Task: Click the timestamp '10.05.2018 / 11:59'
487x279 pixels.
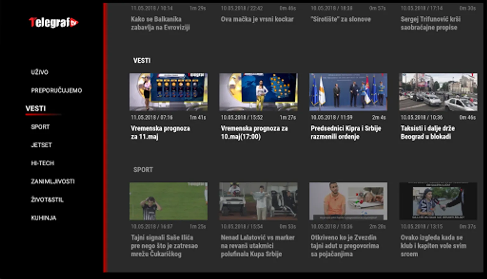Action: 331,117
